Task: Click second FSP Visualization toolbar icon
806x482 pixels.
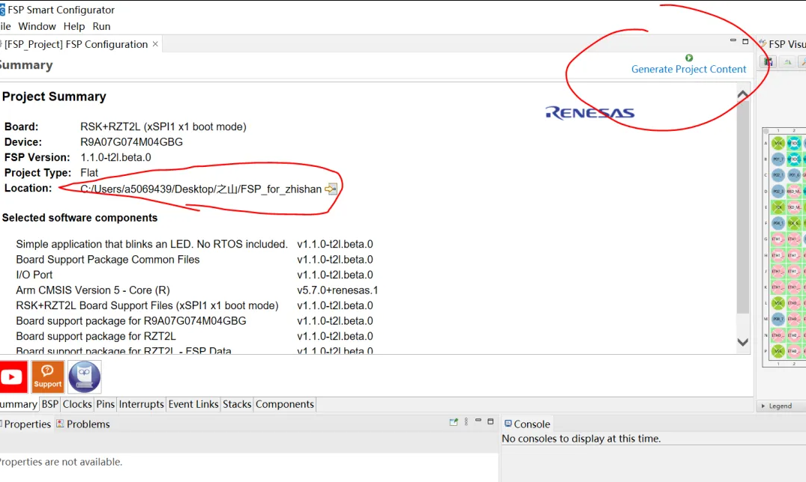Action: (x=787, y=62)
